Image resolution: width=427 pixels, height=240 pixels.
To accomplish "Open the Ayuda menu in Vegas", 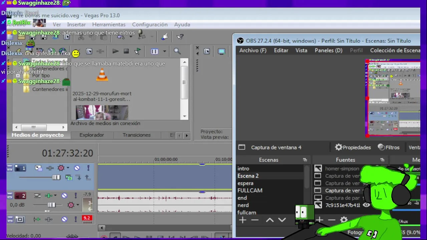I will (x=182, y=24).
